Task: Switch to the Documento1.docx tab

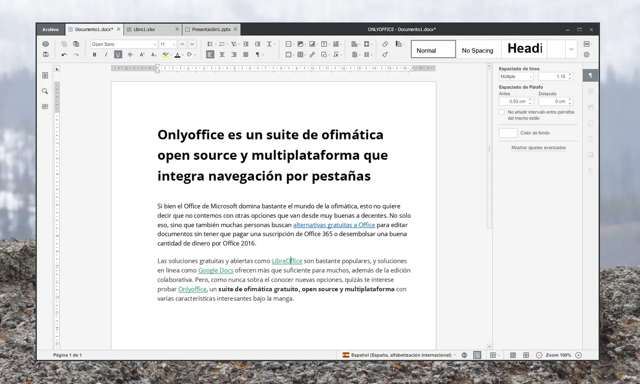Action: coord(94,30)
